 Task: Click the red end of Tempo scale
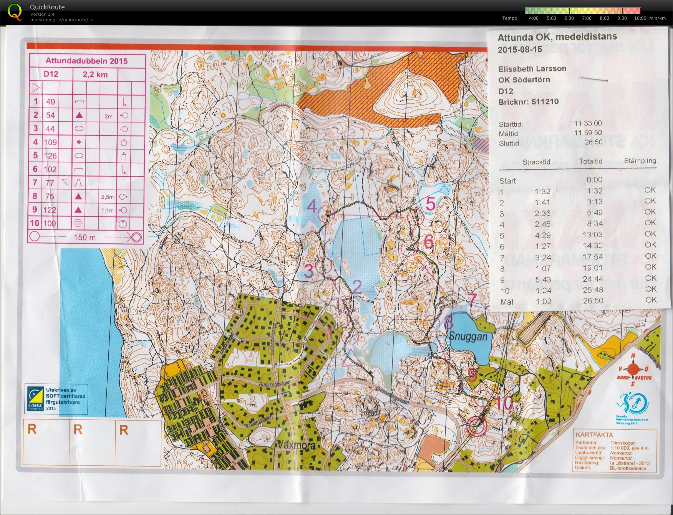637,11
